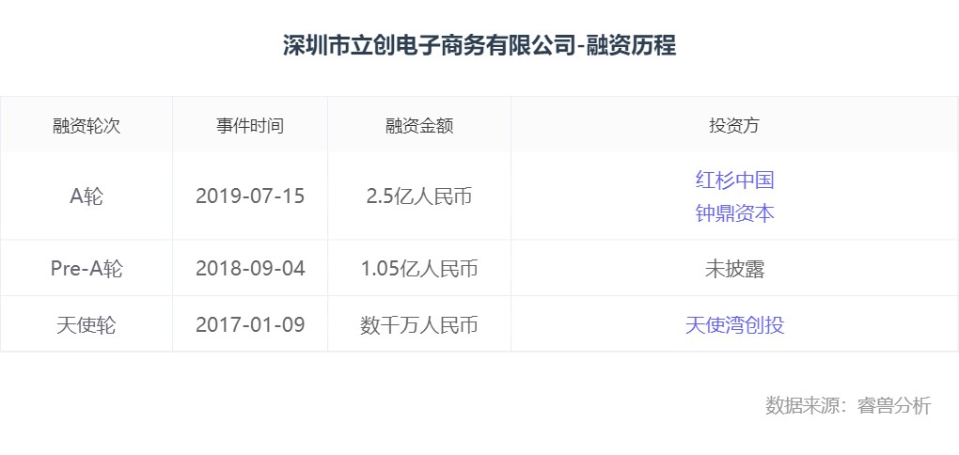Screen dimensions: 959x455
Task: Click the date 2019-07-15
Action: coord(250,196)
